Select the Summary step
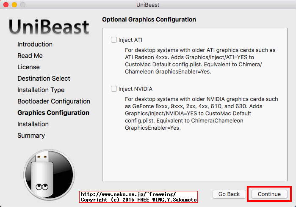The width and height of the screenshot is (296, 207). pos(31,136)
